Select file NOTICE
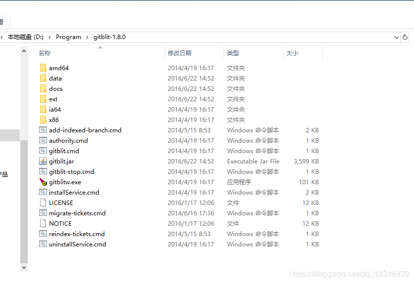Image resolution: width=414 pixels, height=283 pixels. (60, 223)
